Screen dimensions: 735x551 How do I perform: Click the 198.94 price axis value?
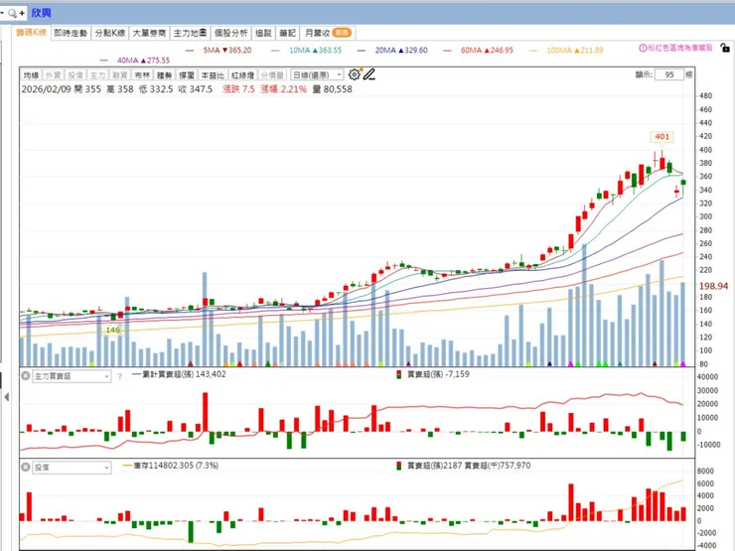713,286
